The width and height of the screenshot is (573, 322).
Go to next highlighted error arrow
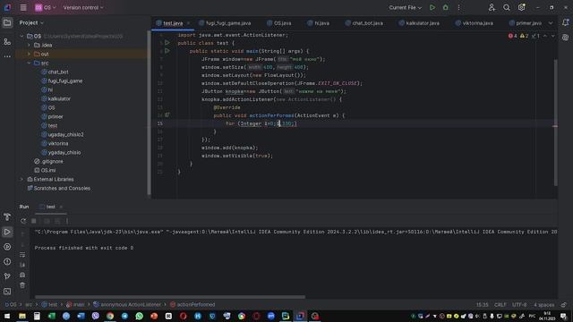553,36
